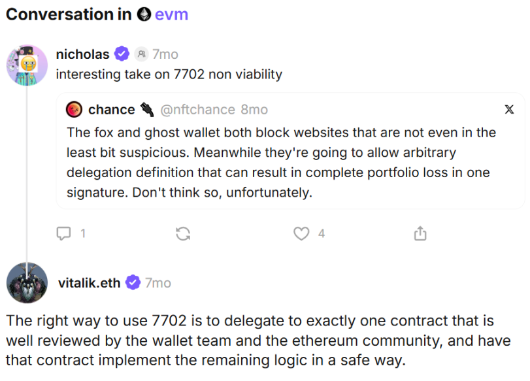Open nicholas's profile via his username

82,54
